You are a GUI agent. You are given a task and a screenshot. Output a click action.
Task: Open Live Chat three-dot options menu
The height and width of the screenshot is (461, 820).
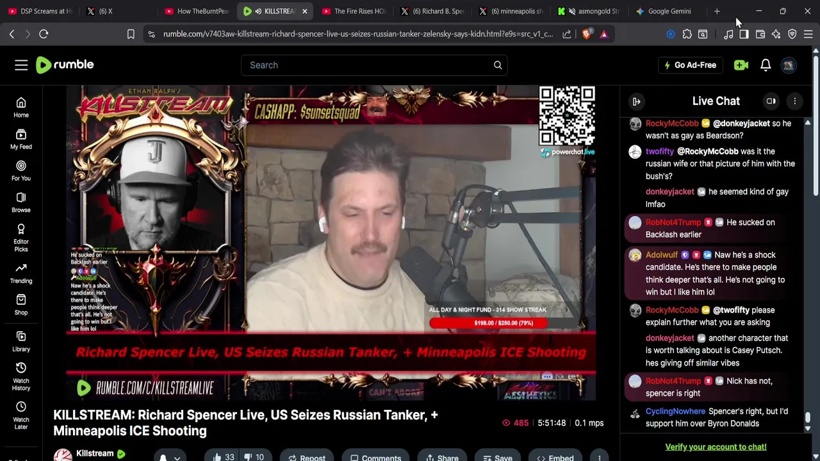pos(794,101)
